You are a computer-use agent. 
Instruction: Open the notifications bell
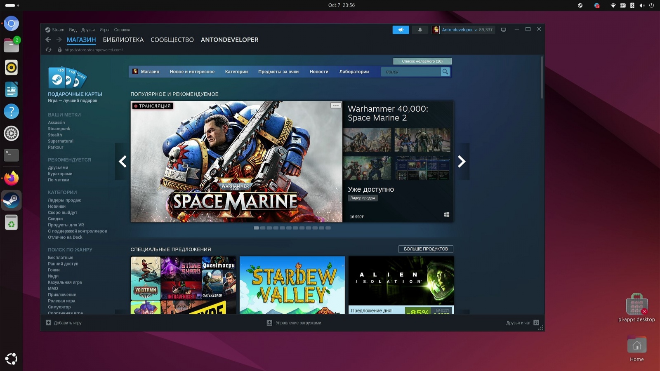pyautogui.click(x=420, y=30)
